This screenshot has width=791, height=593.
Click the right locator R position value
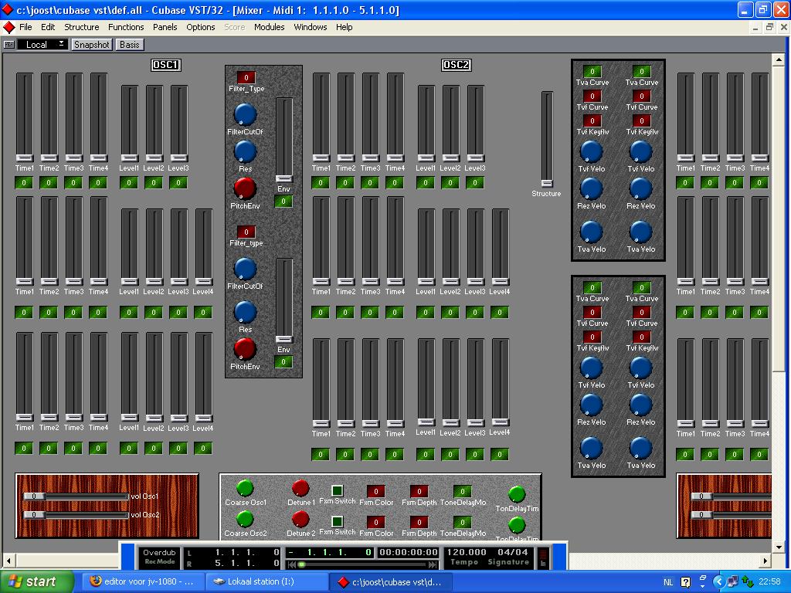pyautogui.click(x=247, y=563)
